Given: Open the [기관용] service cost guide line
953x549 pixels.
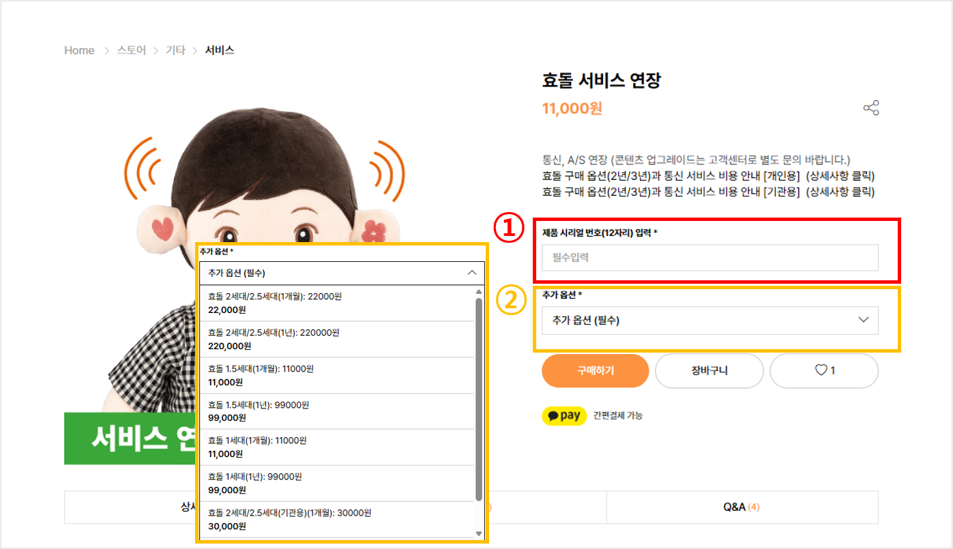Looking at the screenshot, I should click(x=708, y=192).
